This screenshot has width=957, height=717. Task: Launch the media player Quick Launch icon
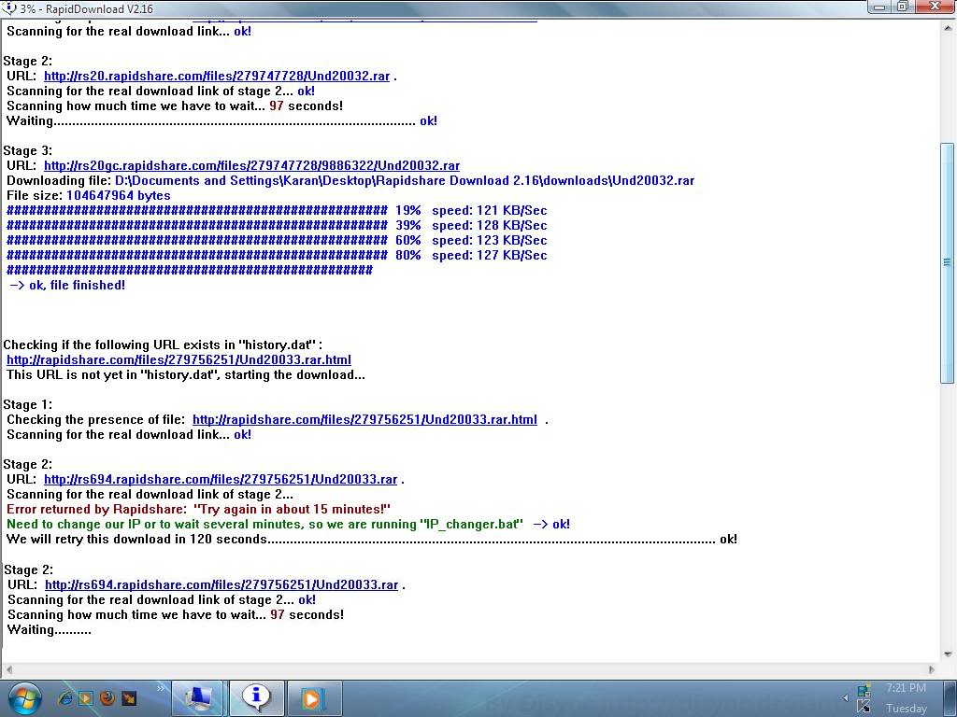coord(85,698)
